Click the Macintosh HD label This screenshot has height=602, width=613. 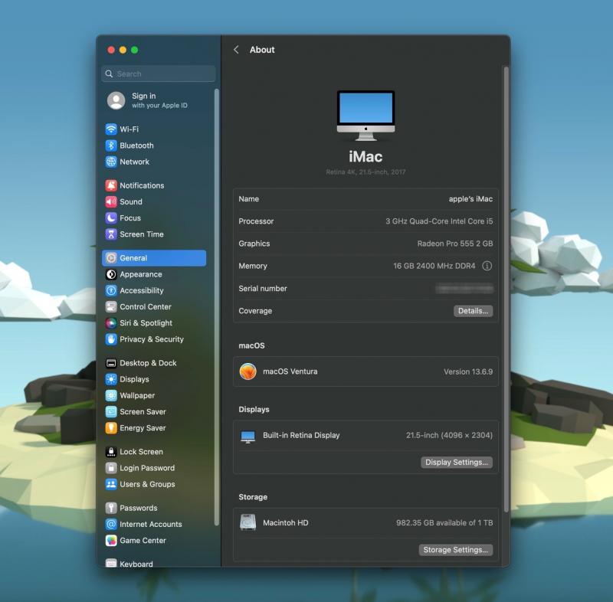285,522
